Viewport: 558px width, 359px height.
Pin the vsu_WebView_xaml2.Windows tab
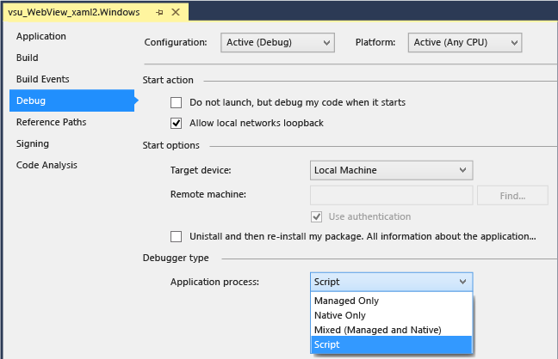[159, 13]
